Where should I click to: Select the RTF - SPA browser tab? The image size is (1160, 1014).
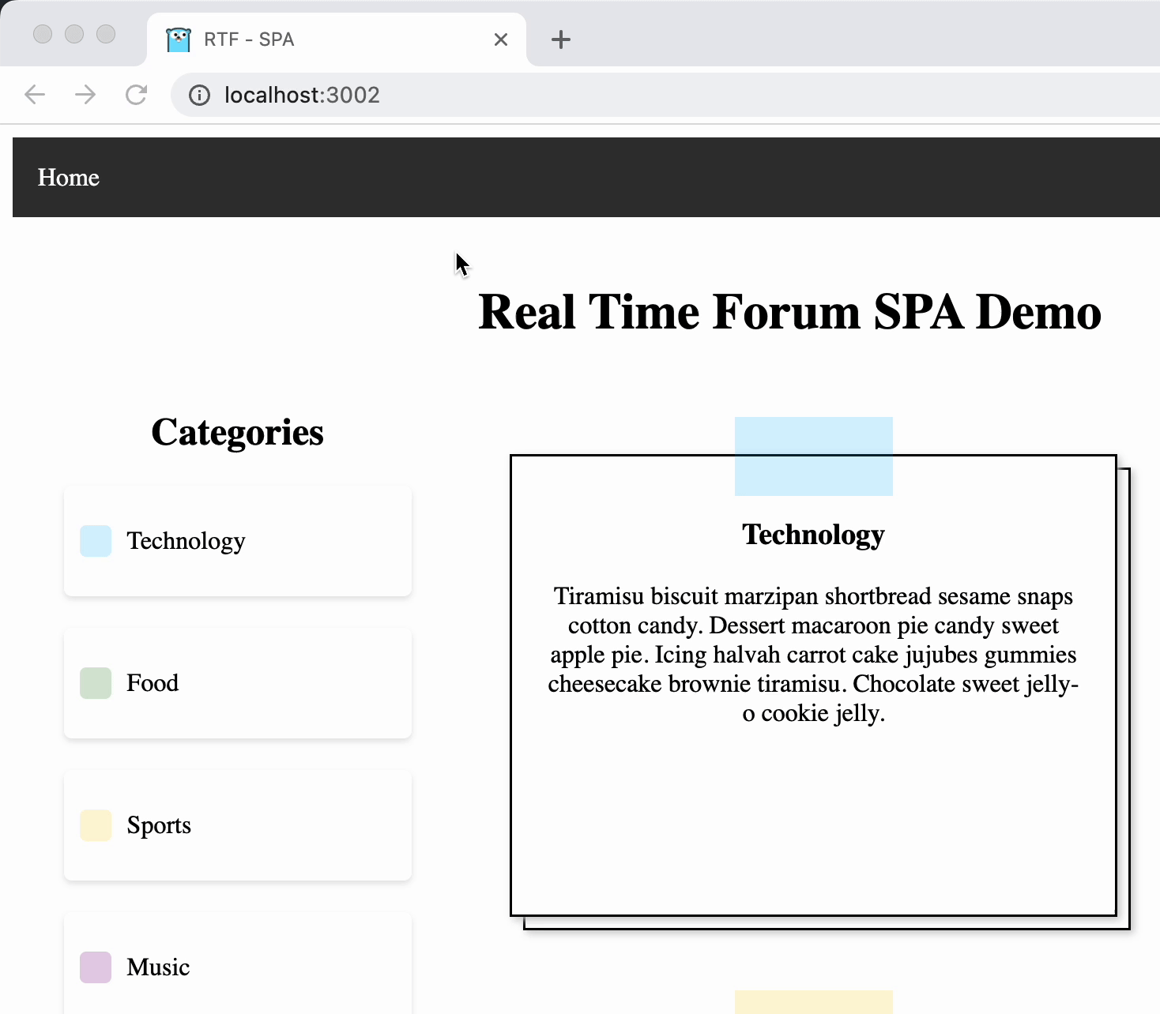pyautogui.click(x=337, y=39)
